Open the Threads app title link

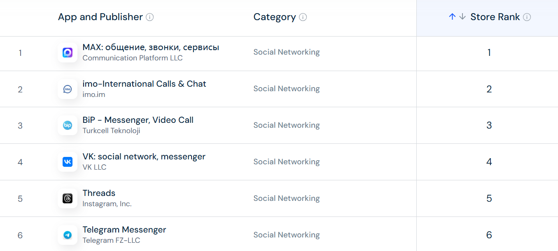coord(99,193)
